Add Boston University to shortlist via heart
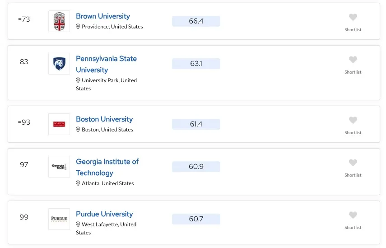The width and height of the screenshot is (386, 248). pos(353,121)
